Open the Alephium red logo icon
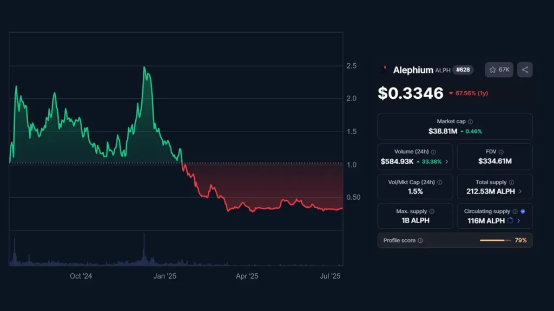This screenshot has height=311, width=554. (x=384, y=70)
